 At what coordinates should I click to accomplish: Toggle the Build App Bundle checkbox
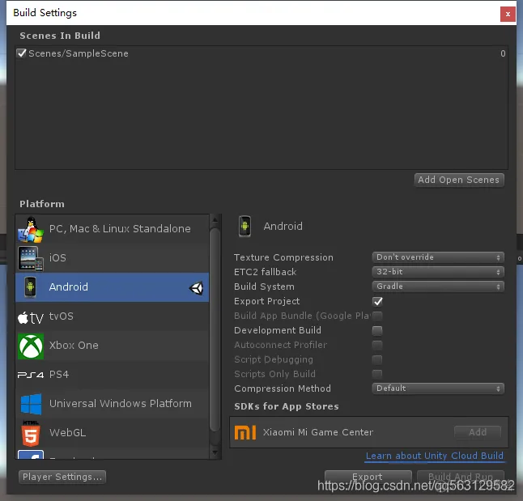[x=377, y=316]
